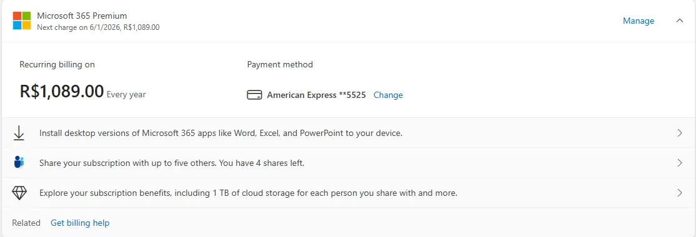Viewport: 696px width, 237px height.
Task: Open the share subscription row chevron
Action: (680, 163)
